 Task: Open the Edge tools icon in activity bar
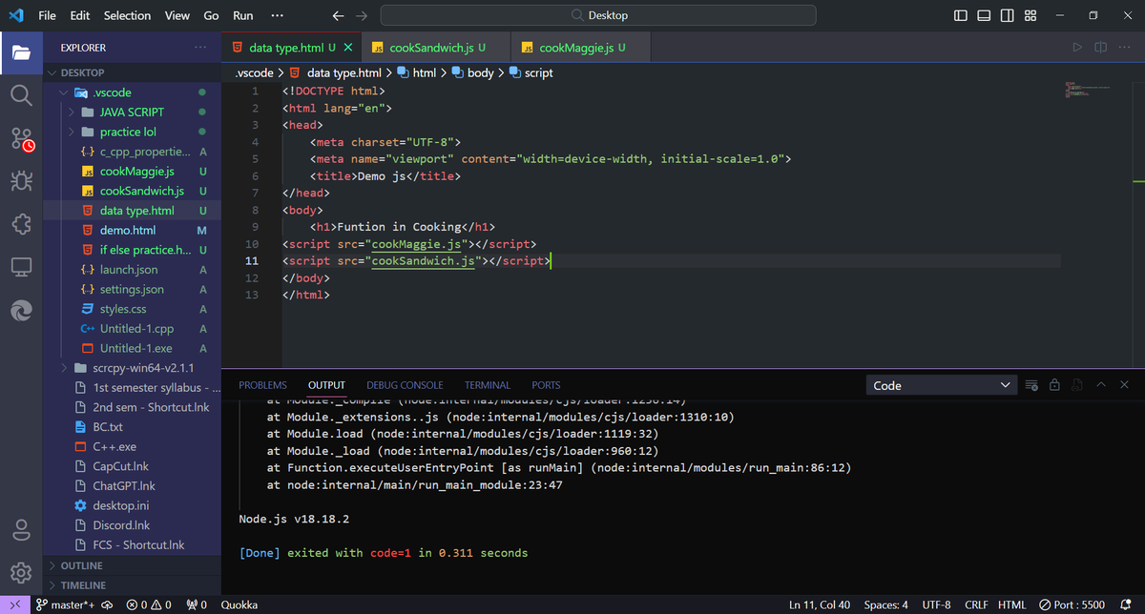pos(21,310)
